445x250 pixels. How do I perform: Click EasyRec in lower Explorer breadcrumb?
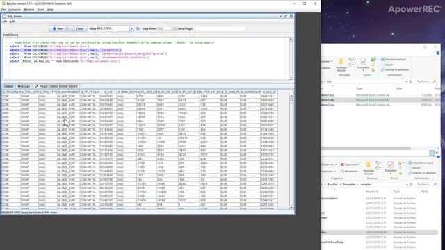(x=332, y=185)
